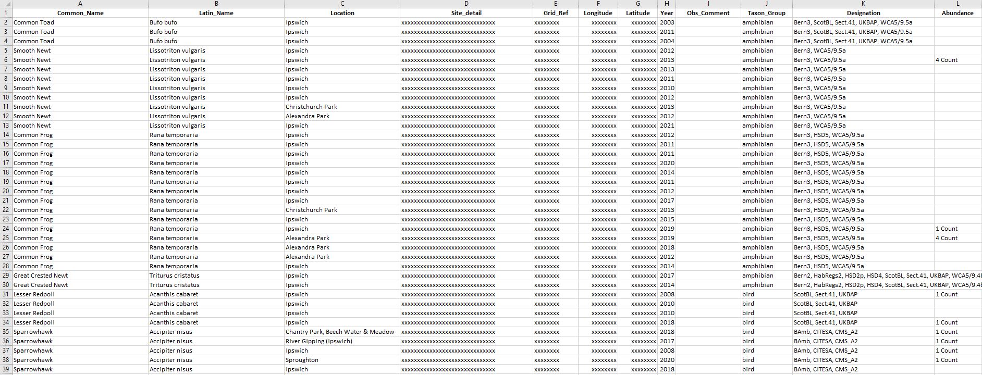Select the column L header
This screenshot has height=375, width=982.
click(958, 4)
